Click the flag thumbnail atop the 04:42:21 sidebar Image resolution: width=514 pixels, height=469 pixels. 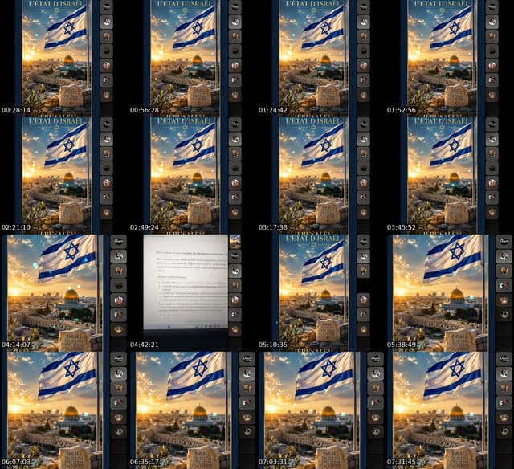pos(235,242)
